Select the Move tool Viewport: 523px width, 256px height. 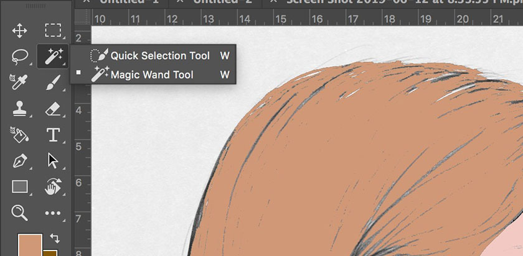tap(20, 30)
